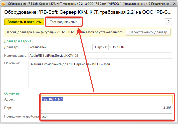This screenshot has width=178, height=124.
Task: Click the driver version warning message text
Action: pyautogui.click(x=64, y=32)
